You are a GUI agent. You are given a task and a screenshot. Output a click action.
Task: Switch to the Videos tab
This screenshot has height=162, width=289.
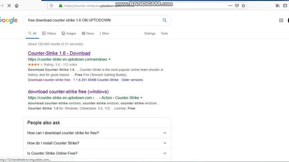[49, 33]
